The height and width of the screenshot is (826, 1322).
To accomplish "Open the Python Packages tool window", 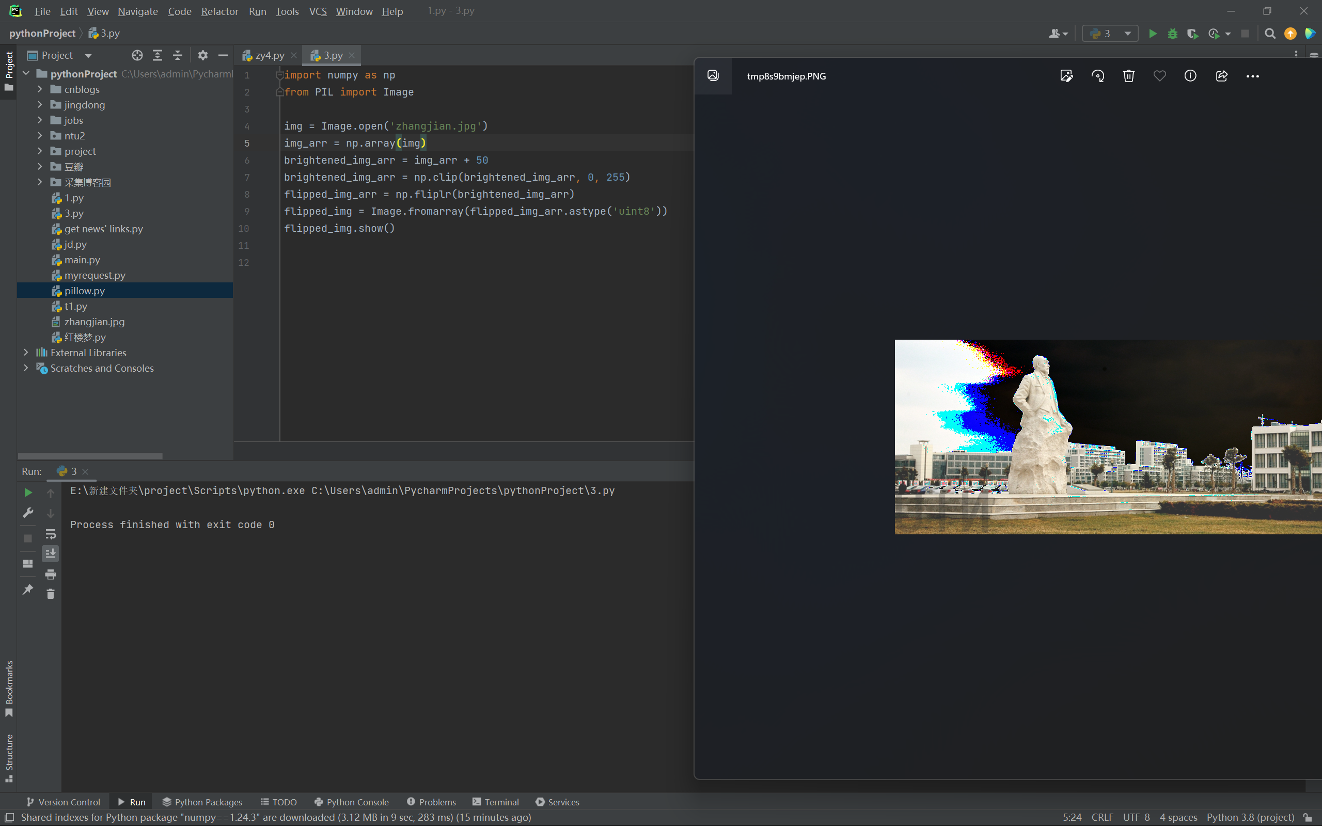I will (x=202, y=801).
